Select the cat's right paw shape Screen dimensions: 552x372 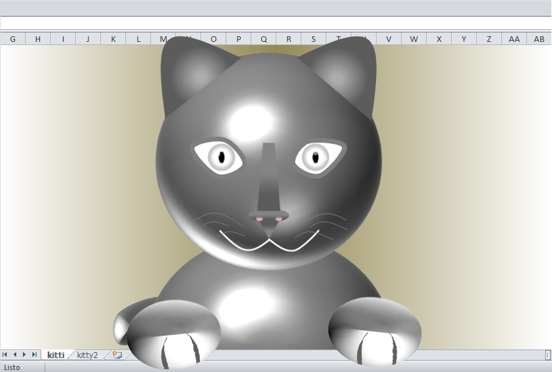pyautogui.click(x=375, y=330)
